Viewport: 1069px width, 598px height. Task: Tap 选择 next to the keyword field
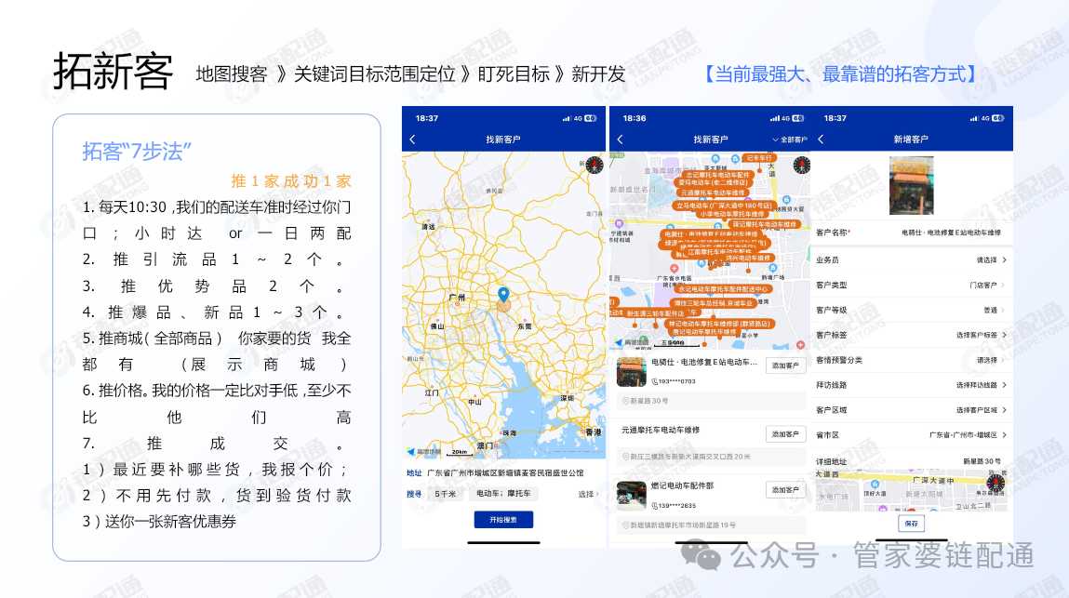click(588, 494)
